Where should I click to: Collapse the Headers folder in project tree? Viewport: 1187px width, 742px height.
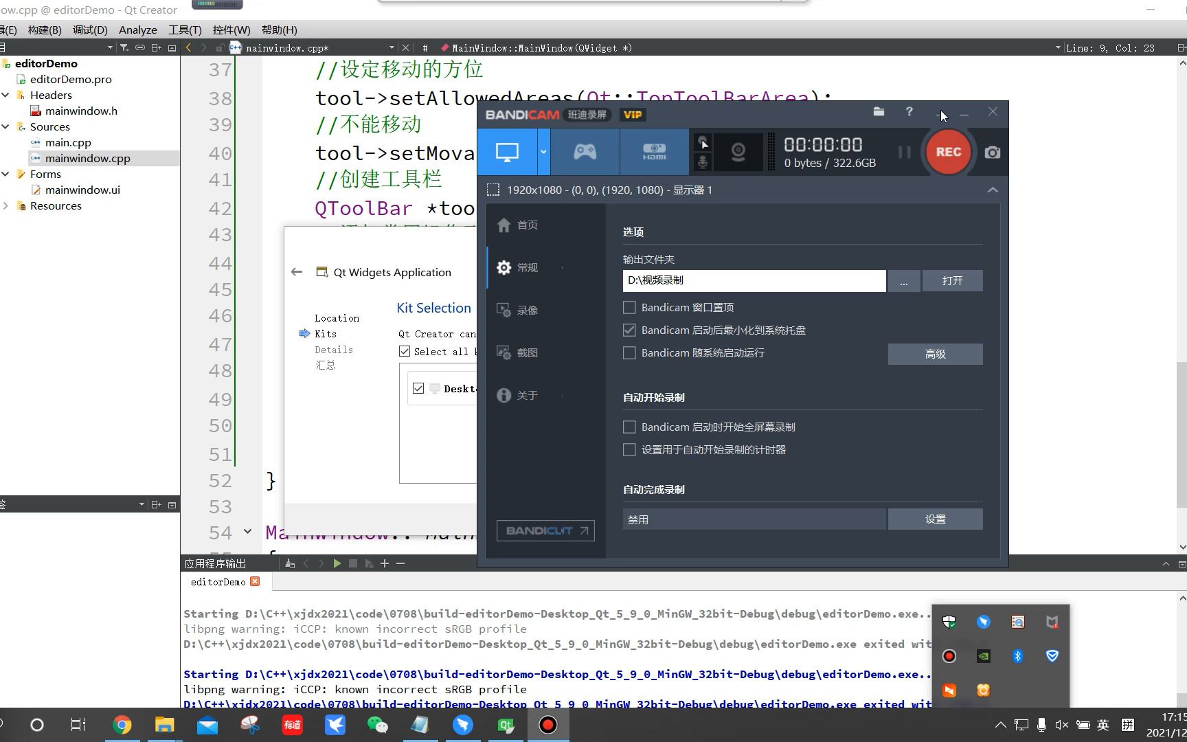5,95
